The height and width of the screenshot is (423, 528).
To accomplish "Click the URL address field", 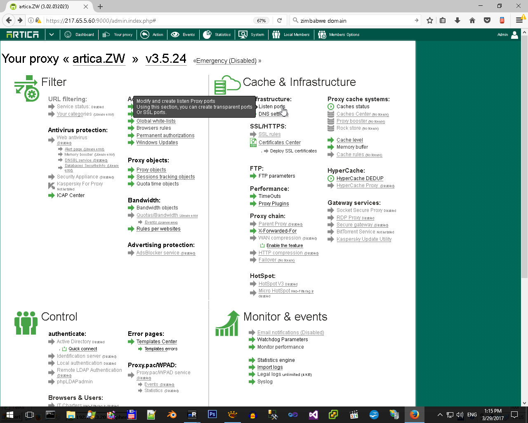I will pyautogui.click(x=148, y=21).
